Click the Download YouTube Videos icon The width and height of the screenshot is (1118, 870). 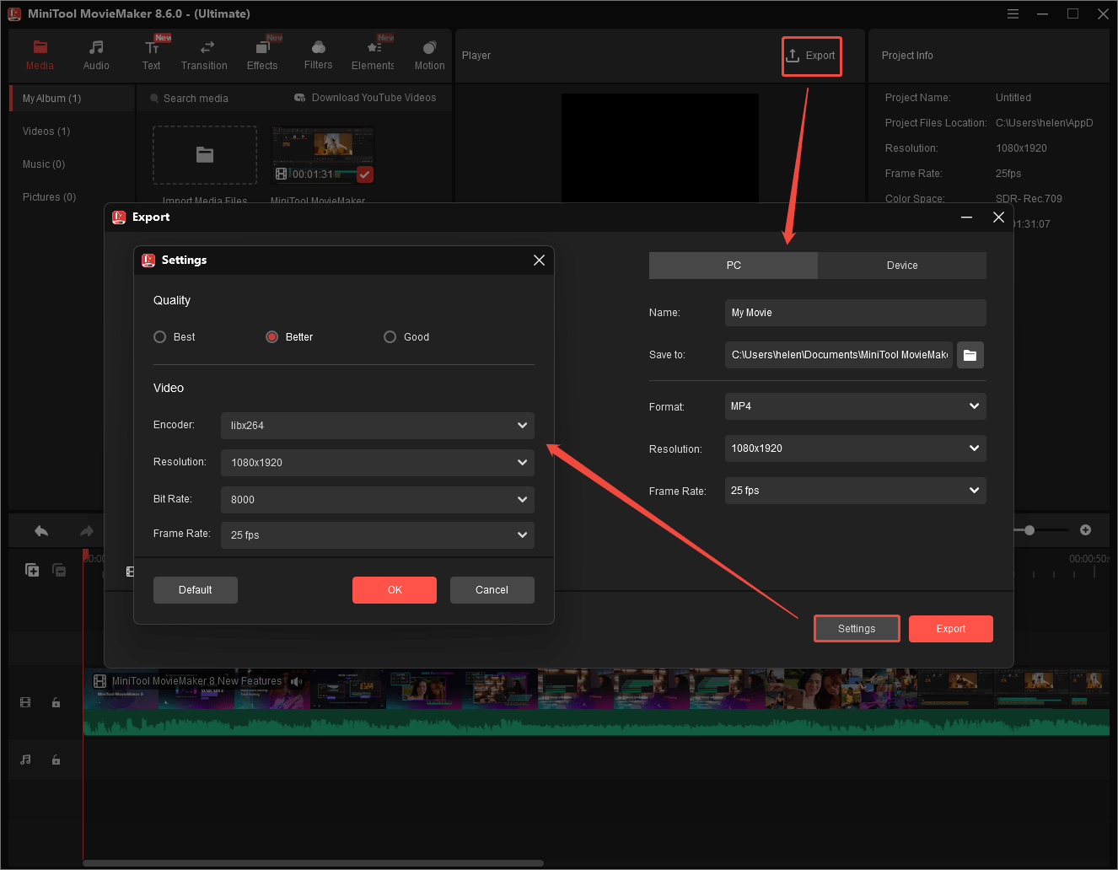click(299, 98)
